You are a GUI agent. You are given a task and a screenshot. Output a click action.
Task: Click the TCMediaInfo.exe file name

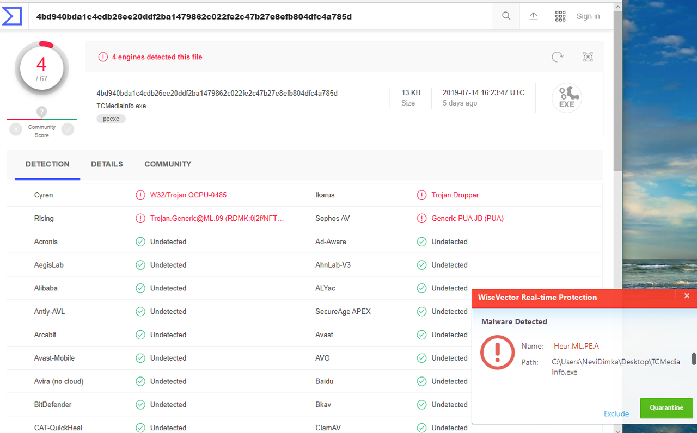click(x=121, y=106)
